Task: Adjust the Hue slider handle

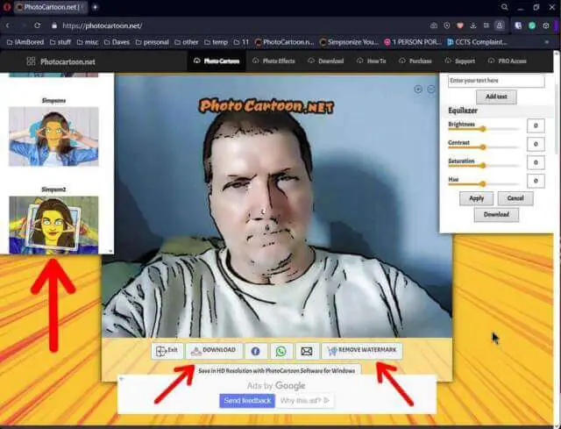Action: point(483,184)
